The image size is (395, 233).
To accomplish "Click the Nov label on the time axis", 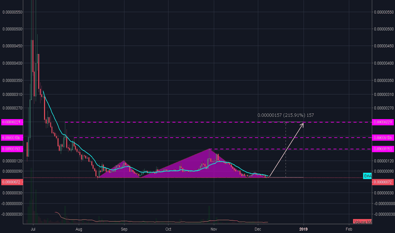I will [x=214, y=229].
